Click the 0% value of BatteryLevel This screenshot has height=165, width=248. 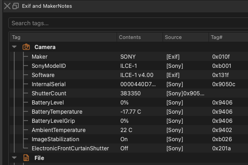tap(124, 103)
